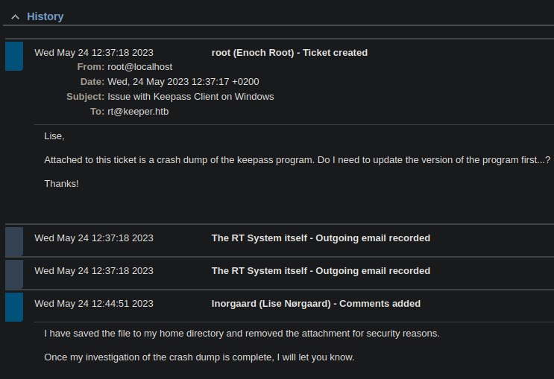Image resolution: width=554 pixels, height=379 pixels.
Task: Click the timestamp of the Ticket created entry
Action: tap(94, 53)
